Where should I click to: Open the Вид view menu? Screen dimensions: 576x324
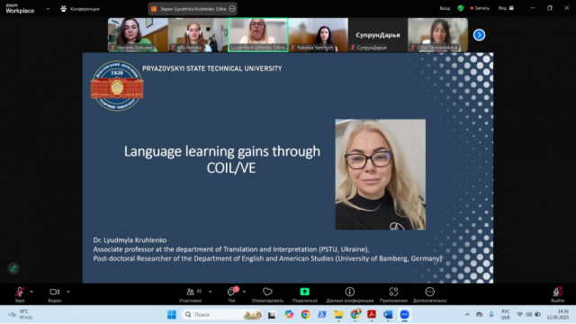506,8
